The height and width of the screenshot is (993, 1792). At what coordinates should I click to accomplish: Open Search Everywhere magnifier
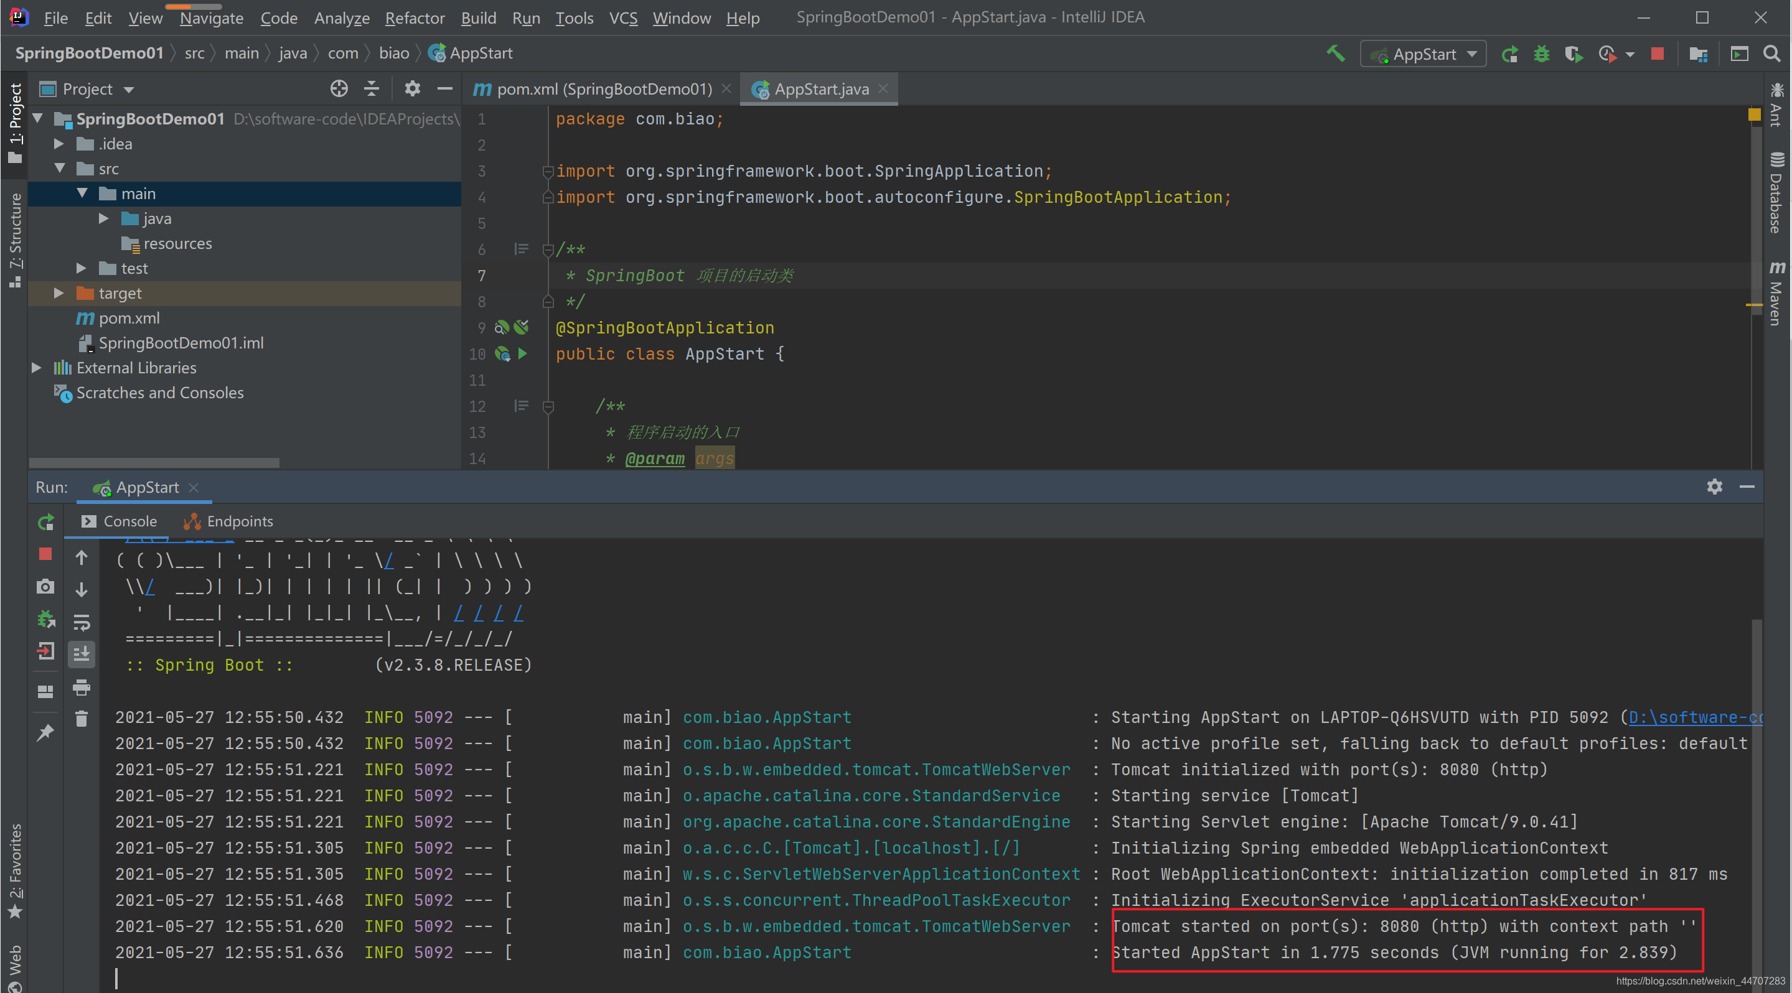click(1772, 54)
